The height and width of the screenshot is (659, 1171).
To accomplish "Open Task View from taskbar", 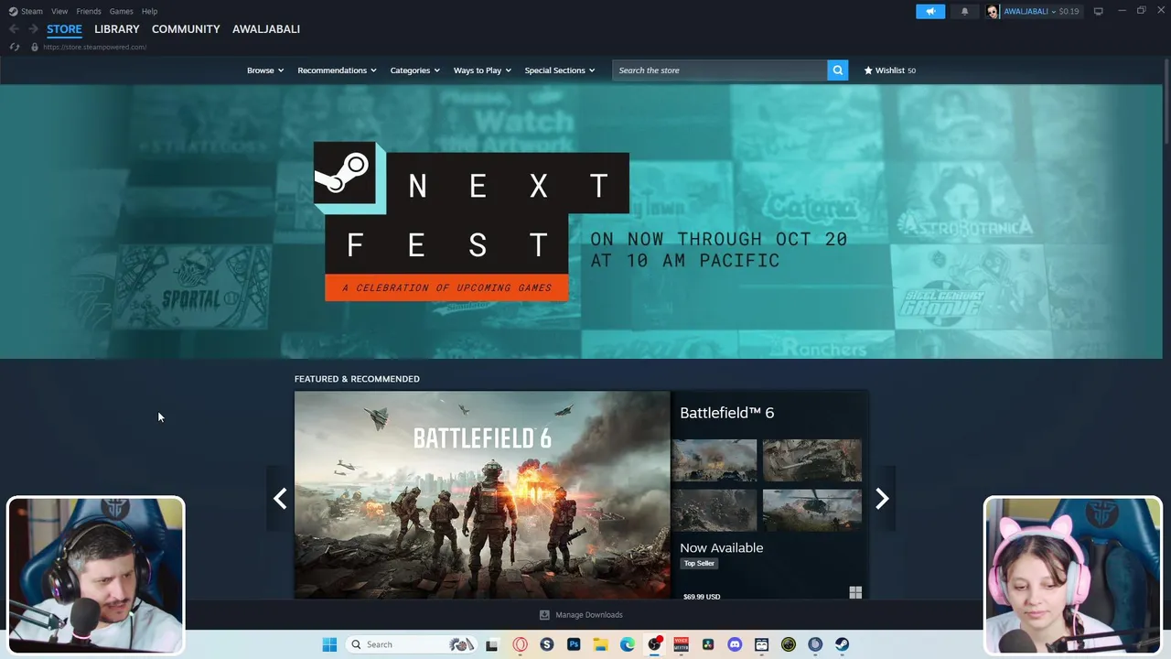I will (x=491, y=644).
